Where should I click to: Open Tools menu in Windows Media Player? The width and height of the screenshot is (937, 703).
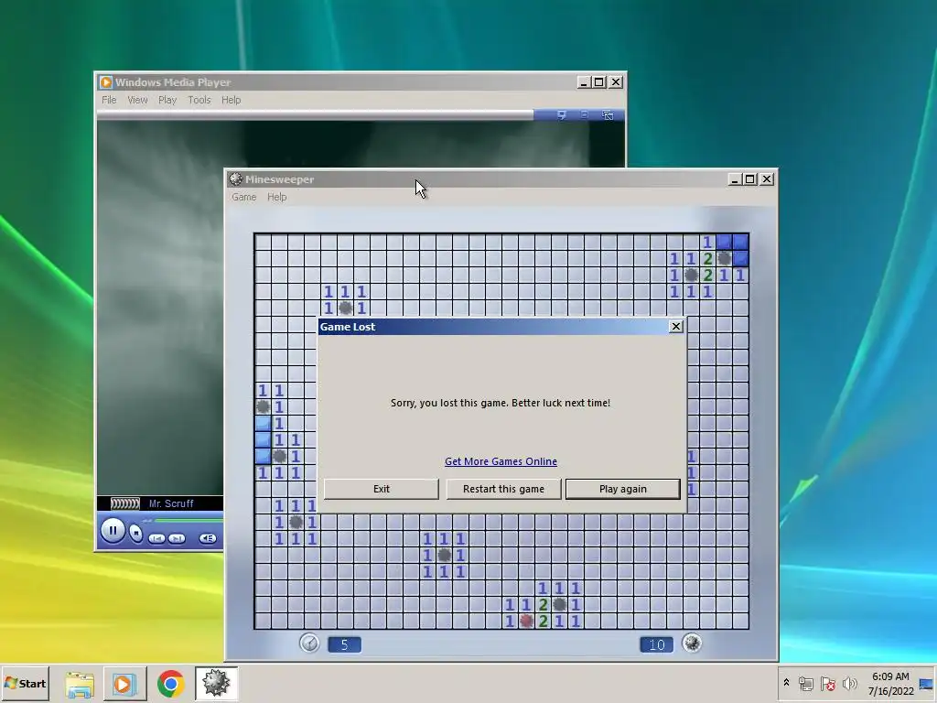click(199, 100)
